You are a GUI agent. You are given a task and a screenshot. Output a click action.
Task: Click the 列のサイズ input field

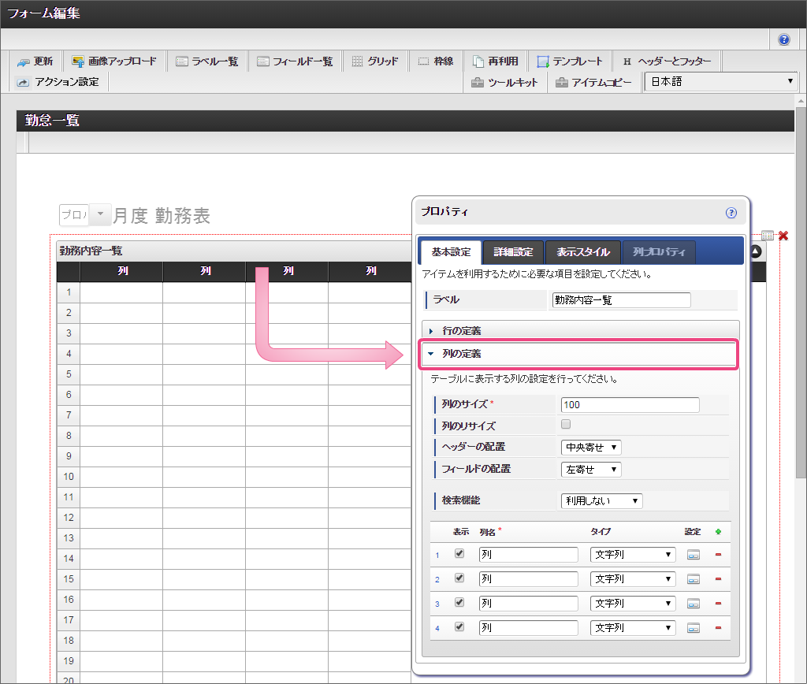[630, 405]
